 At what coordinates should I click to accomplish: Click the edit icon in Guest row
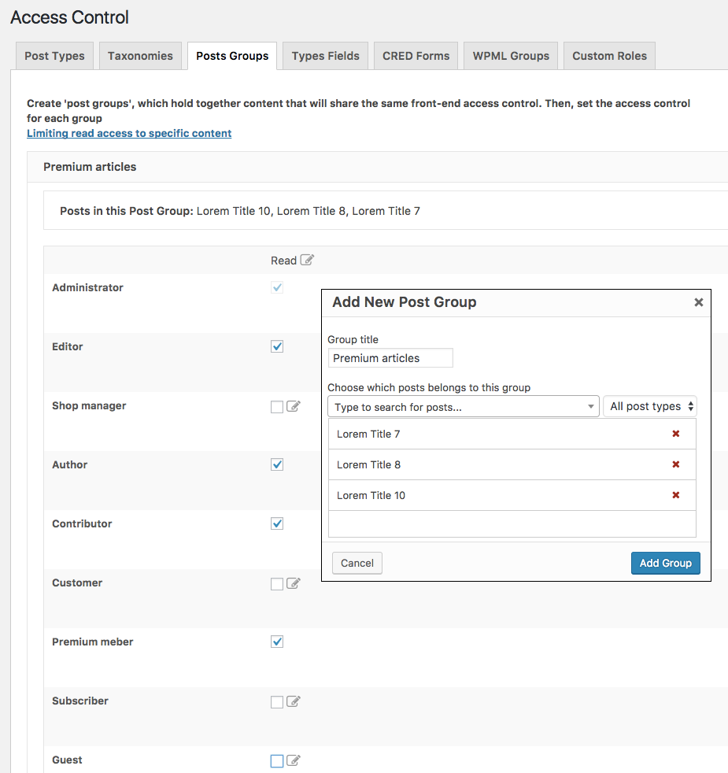(294, 761)
